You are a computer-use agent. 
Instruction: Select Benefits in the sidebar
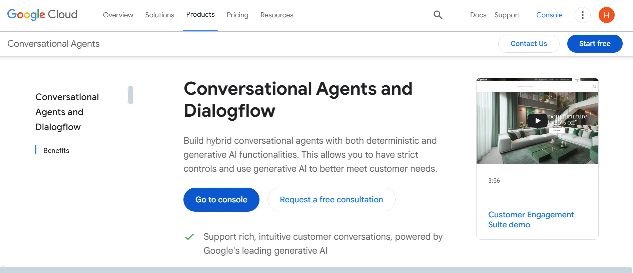coord(56,151)
